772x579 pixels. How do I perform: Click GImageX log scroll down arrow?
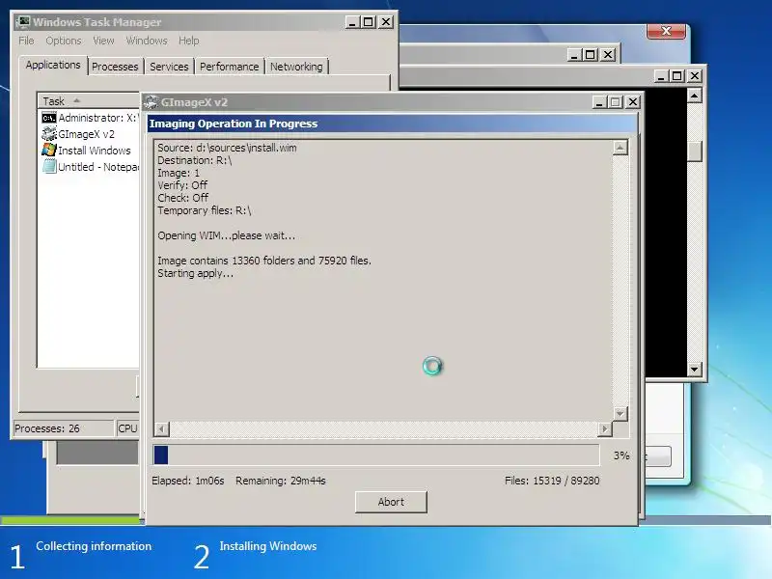tap(620, 414)
